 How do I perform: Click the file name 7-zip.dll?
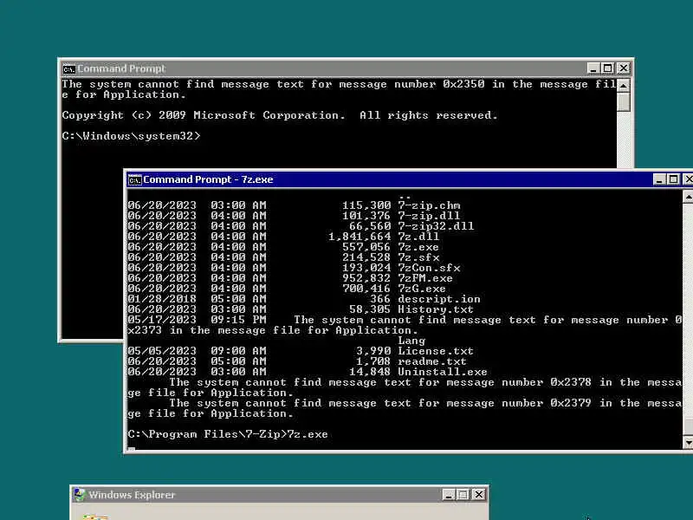click(429, 216)
